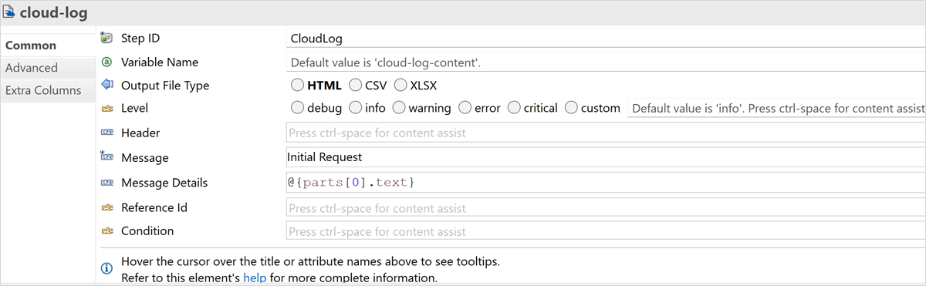The height and width of the screenshot is (286, 926).
Task: Click the custom Level value field
Action: point(776,108)
